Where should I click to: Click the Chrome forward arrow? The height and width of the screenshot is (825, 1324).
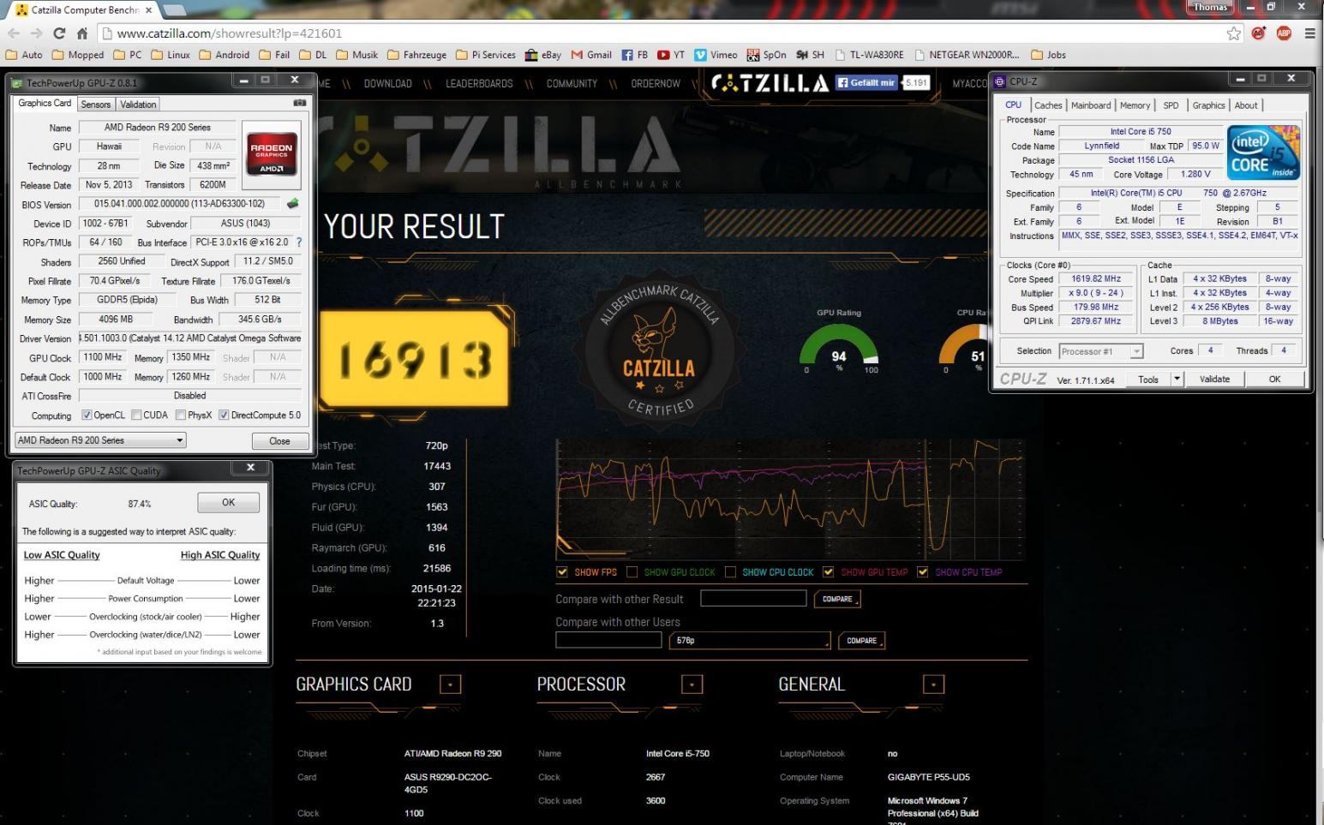coord(36,33)
